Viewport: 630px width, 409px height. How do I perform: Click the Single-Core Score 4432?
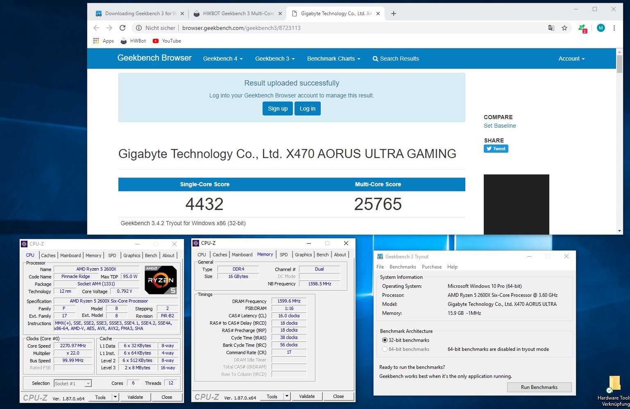pos(204,204)
